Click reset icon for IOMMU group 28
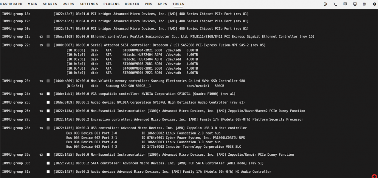This screenshot has width=378, height=178. pos(41,128)
